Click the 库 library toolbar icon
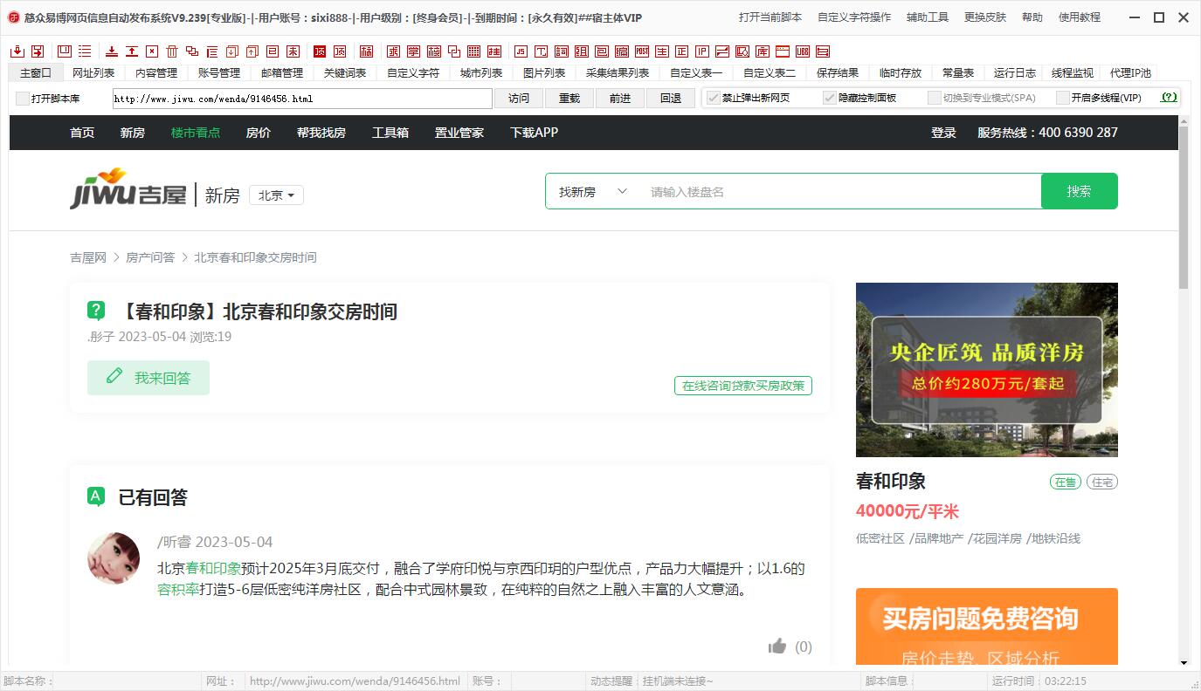This screenshot has height=691, width=1201. 763,51
